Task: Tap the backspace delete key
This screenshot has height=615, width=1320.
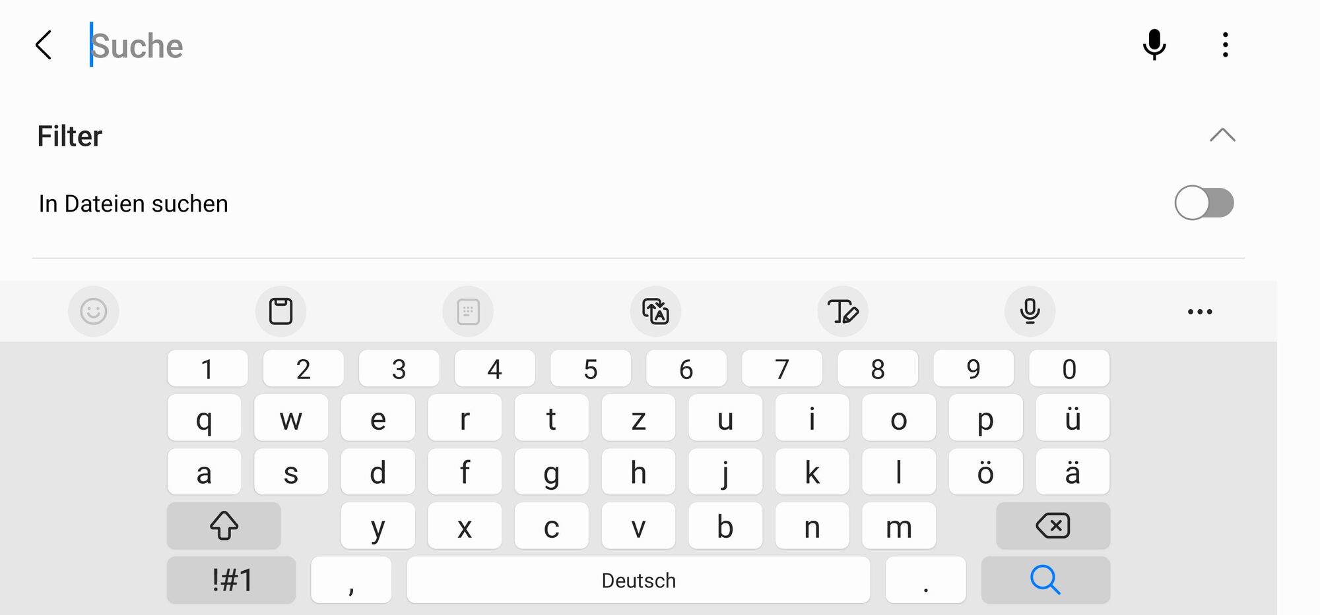Action: pyautogui.click(x=1053, y=526)
